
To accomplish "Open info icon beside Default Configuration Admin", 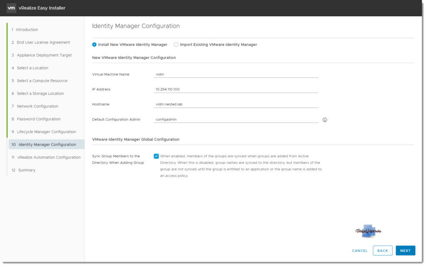I will (324, 120).
